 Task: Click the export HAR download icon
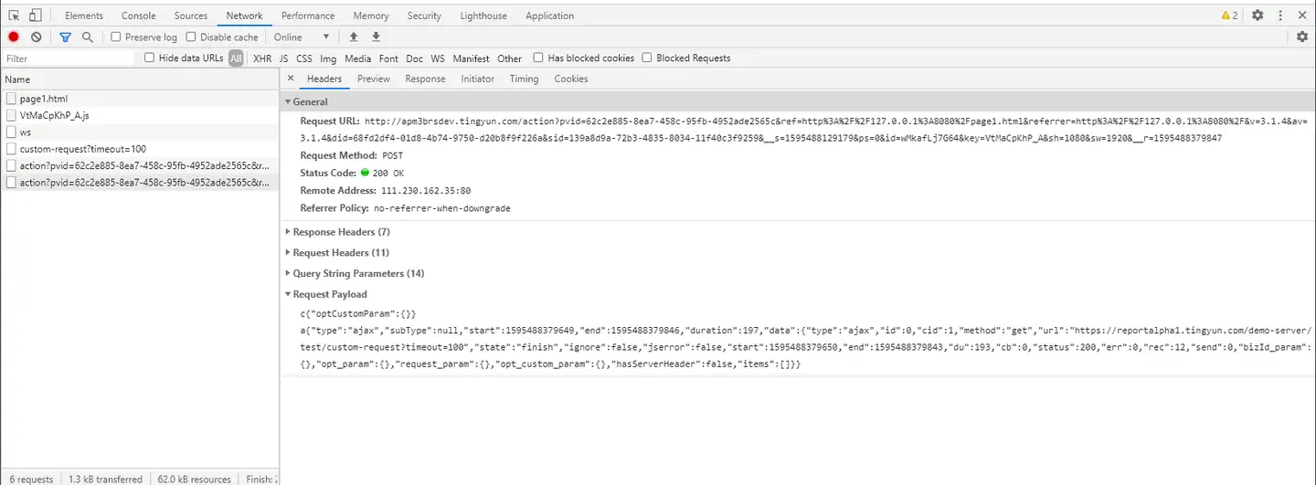376,37
